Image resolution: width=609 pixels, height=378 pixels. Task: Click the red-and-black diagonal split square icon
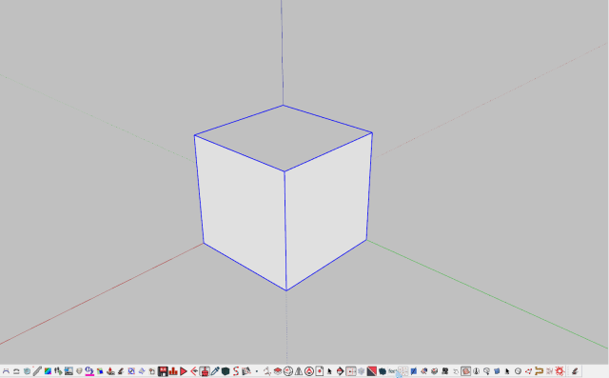(x=372, y=371)
